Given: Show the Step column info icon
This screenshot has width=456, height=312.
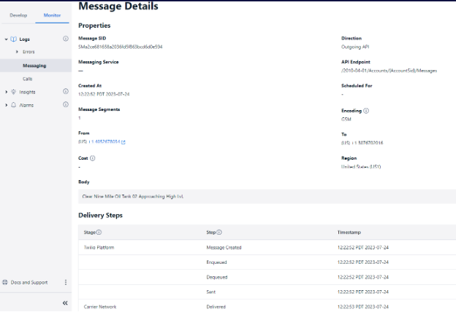Looking at the screenshot, I should (219, 233).
